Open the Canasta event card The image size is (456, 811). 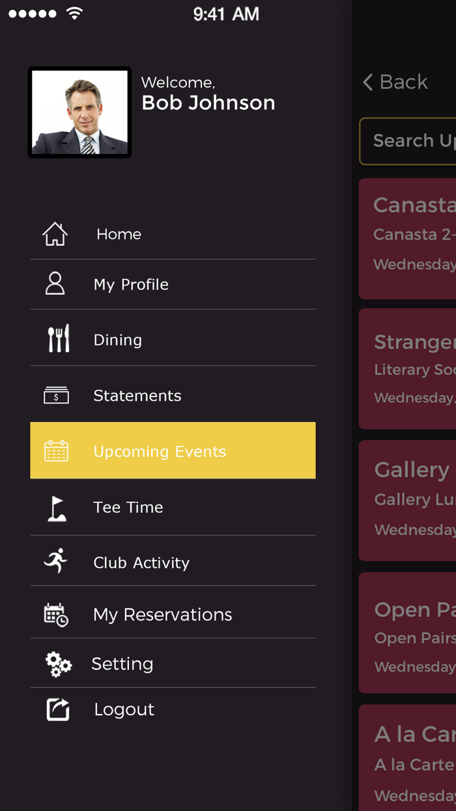[409, 239]
